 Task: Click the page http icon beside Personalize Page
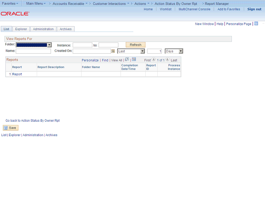(x=256, y=24)
